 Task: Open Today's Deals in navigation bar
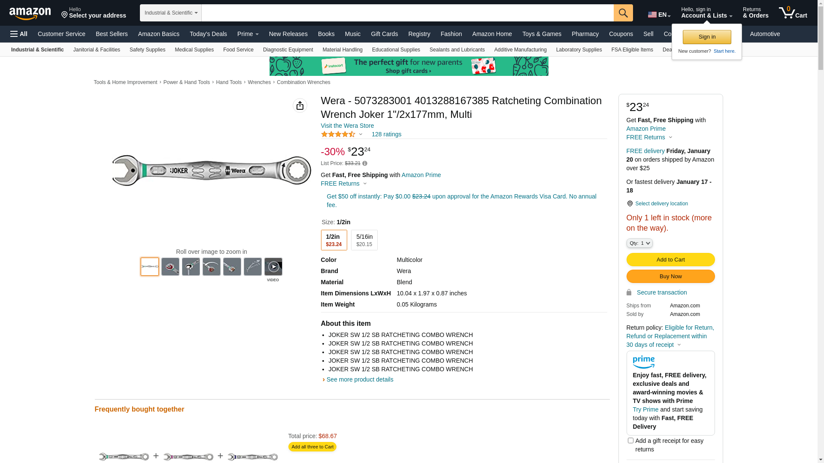(208, 34)
